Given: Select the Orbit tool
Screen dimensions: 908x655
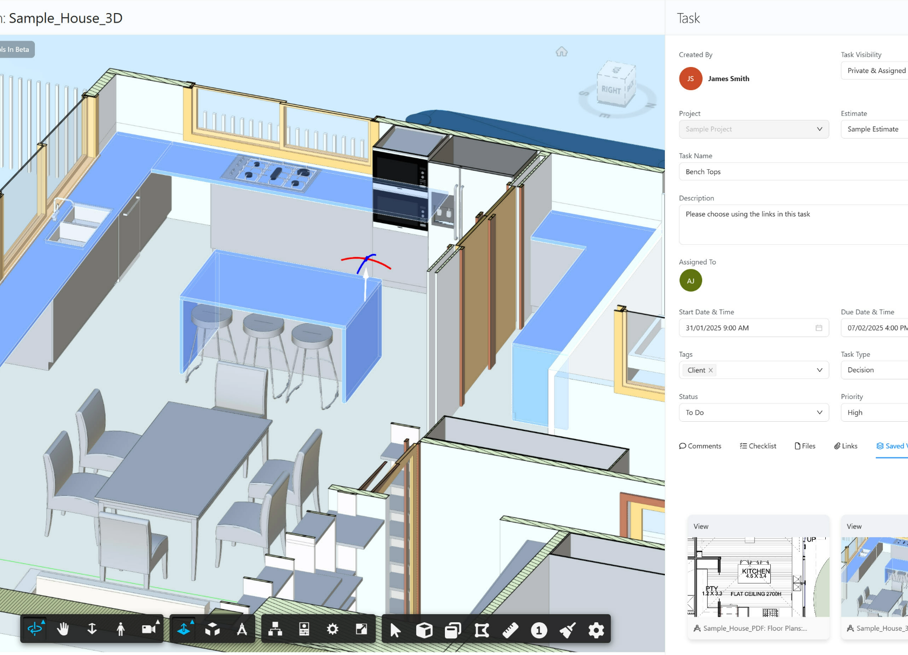Looking at the screenshot, I should 34,629.
